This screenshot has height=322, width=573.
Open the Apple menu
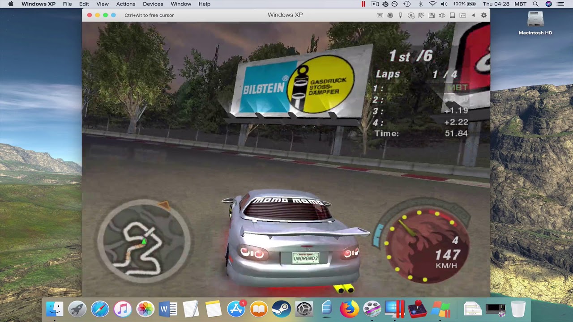(x=11, y=4)
